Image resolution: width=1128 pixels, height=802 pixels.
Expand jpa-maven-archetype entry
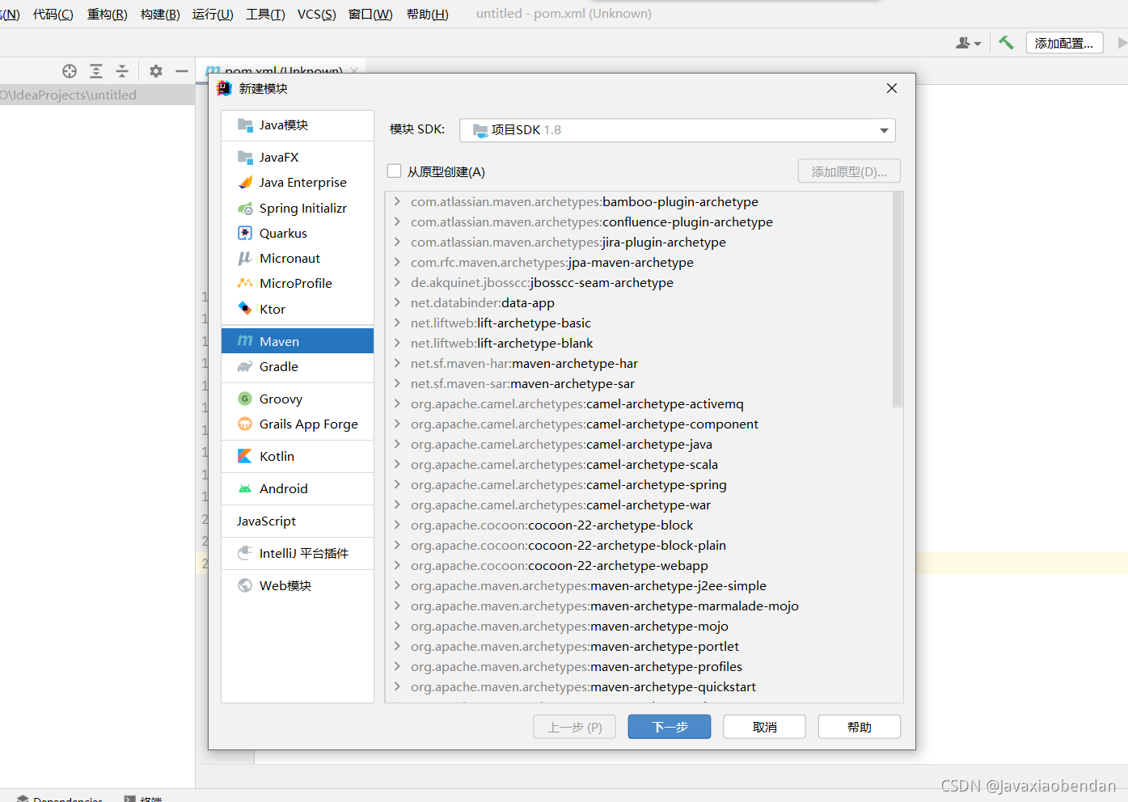[x=397, y=262]
